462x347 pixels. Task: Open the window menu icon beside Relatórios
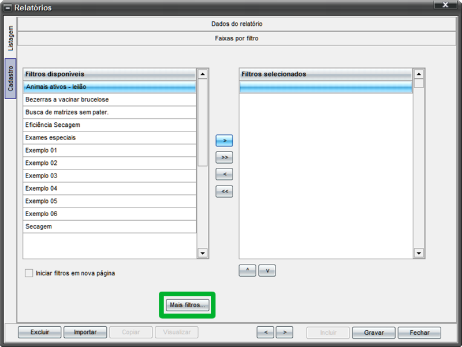pos(8,8)
